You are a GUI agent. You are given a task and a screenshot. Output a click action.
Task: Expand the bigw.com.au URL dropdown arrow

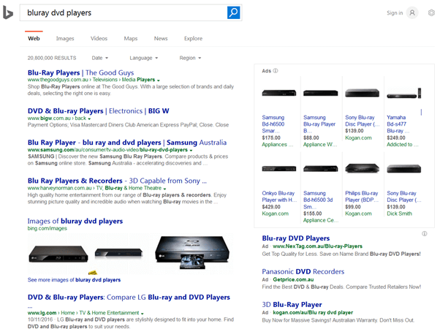click(89, 118)
